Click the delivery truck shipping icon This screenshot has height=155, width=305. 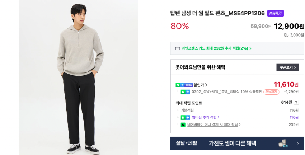point(286,35)
